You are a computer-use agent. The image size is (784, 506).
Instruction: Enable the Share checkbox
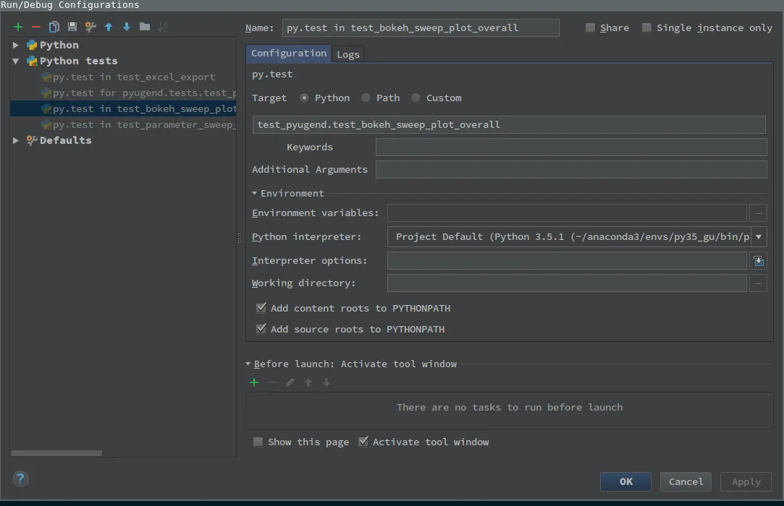pyautogui.click(x=591, y=28)
